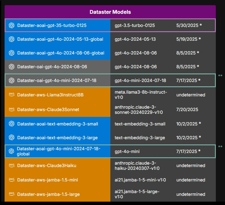Click undetermined date in Llama3Instruct8B row
Image resolution: width=225 pixels, height=205 pixels.
191,95
